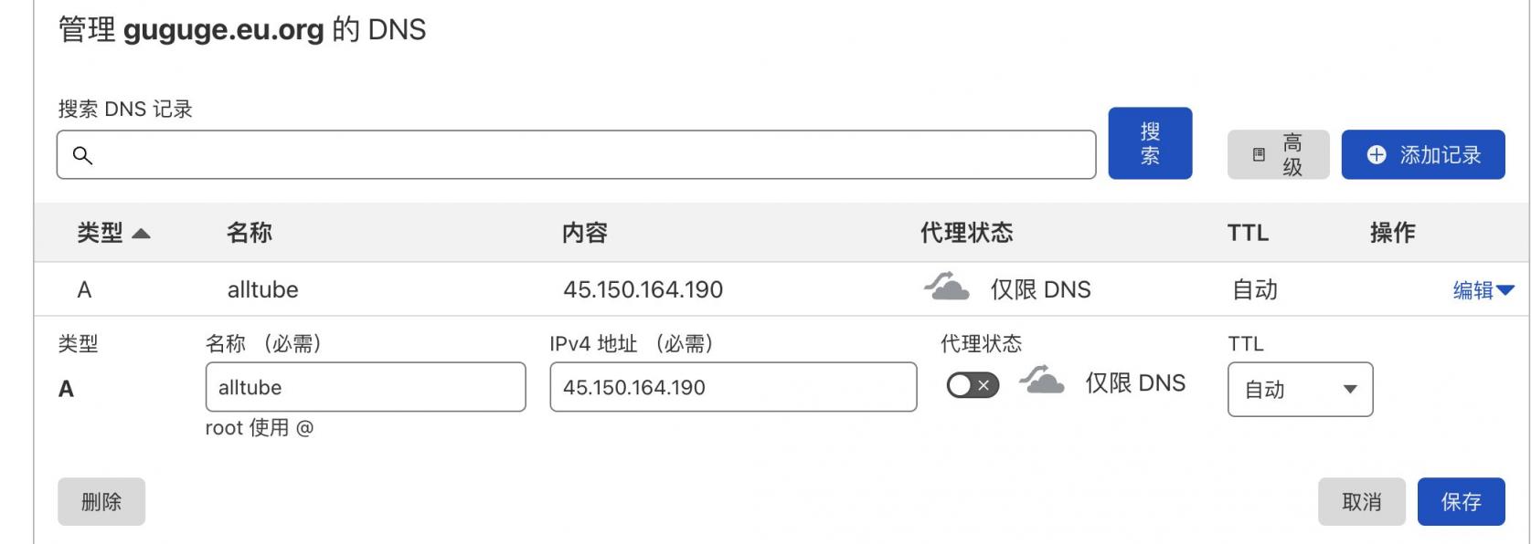Click the 名称 column header

pos(249,233)
